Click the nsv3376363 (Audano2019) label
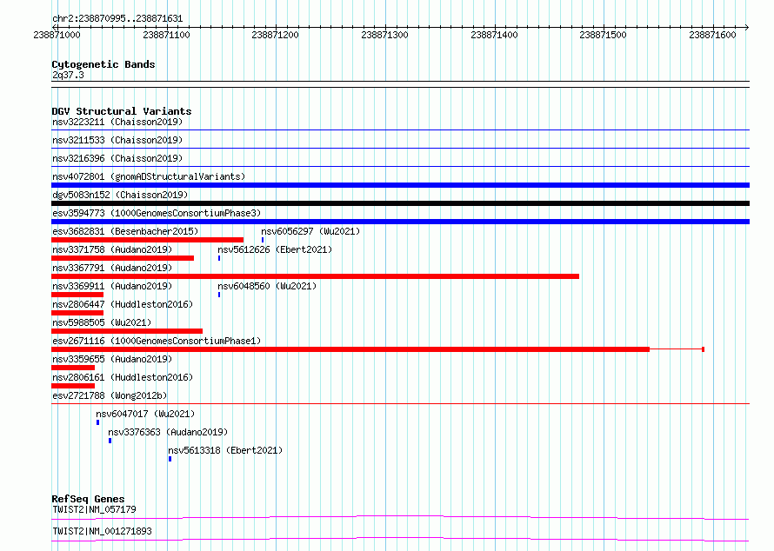Image resolution: width=774 pixels, height=551 pixels. 168,432
